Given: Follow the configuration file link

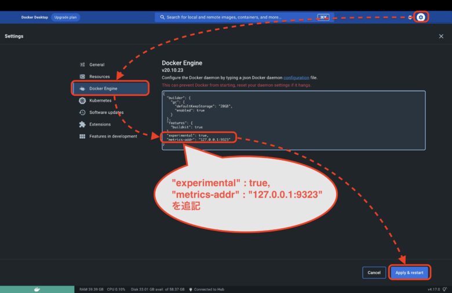Looking at the screenshot, I should click(296, 77).
